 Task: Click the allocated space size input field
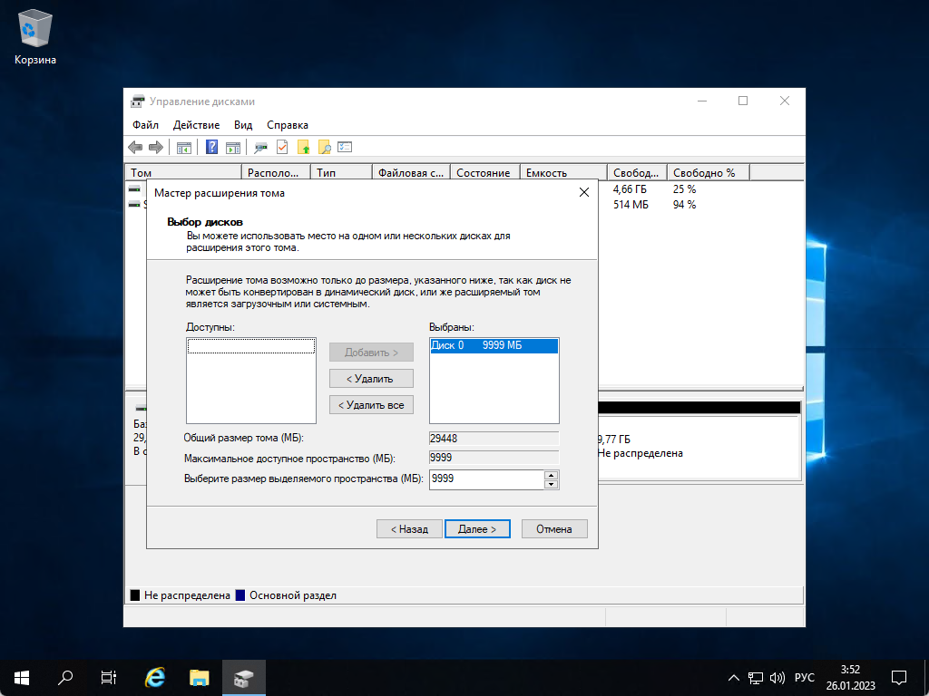click(x=487, y=479)
